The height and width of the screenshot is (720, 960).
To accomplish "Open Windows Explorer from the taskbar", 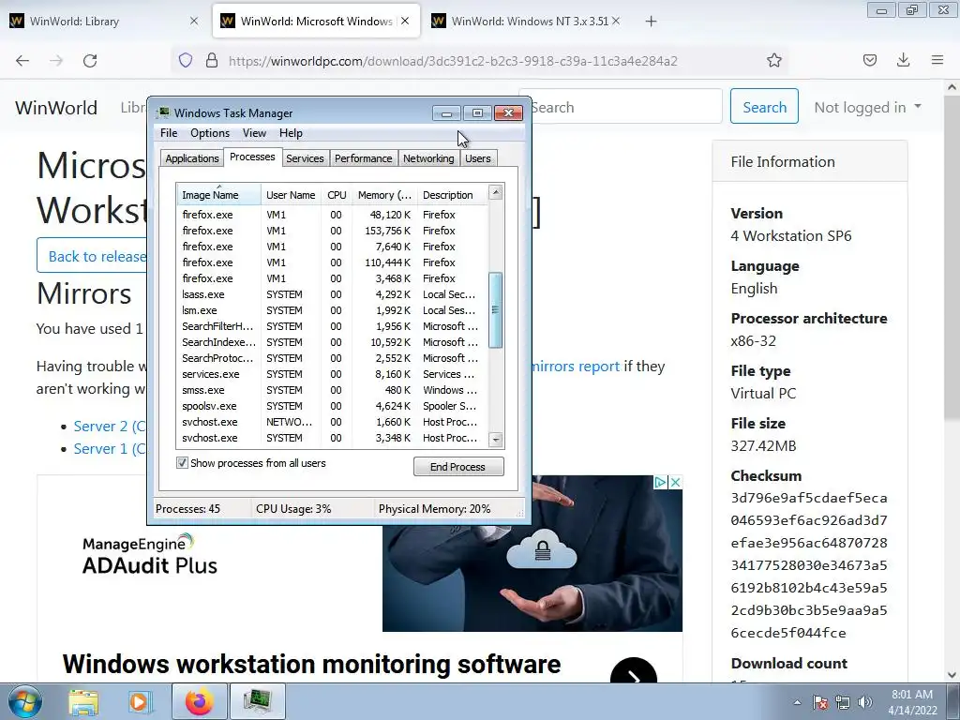I will tap(83, 702).
